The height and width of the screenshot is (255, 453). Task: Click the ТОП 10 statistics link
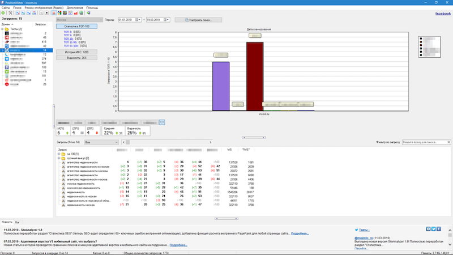(69, 39)
